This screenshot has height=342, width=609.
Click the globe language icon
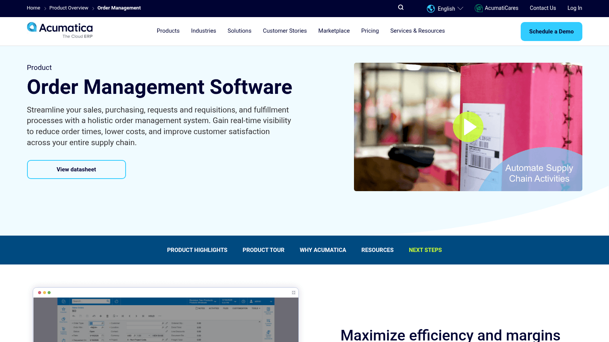[431, 8]
